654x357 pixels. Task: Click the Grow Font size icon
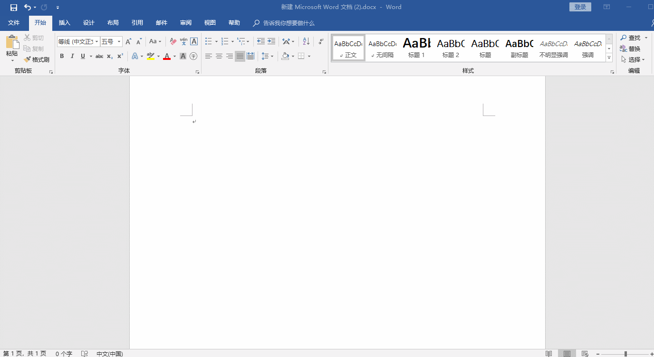[128, 42]
